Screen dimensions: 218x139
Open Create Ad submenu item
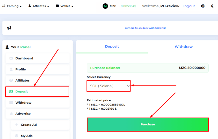[x=40, y=125]
